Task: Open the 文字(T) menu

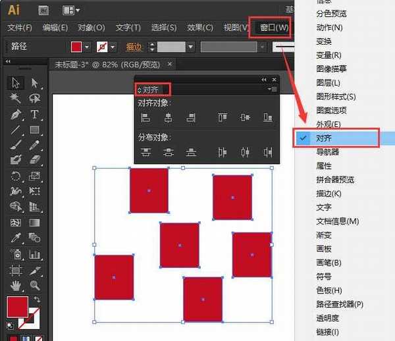Action: pos(128,27)
